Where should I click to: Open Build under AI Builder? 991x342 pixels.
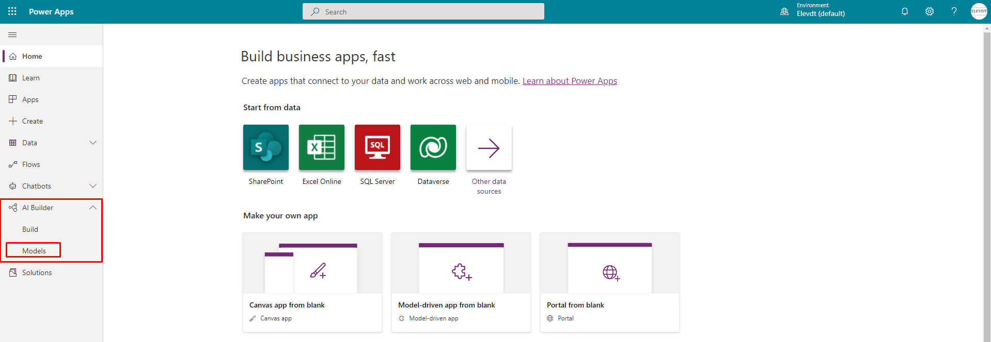pyautogui.click(x=30, y=229)
